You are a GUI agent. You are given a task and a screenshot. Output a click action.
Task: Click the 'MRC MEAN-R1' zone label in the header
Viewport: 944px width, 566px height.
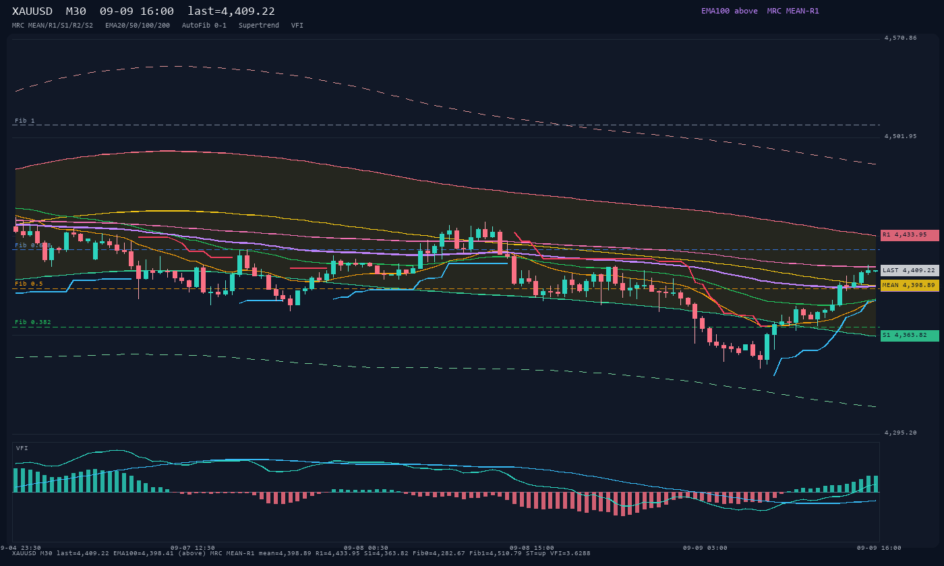click(793, 11)
